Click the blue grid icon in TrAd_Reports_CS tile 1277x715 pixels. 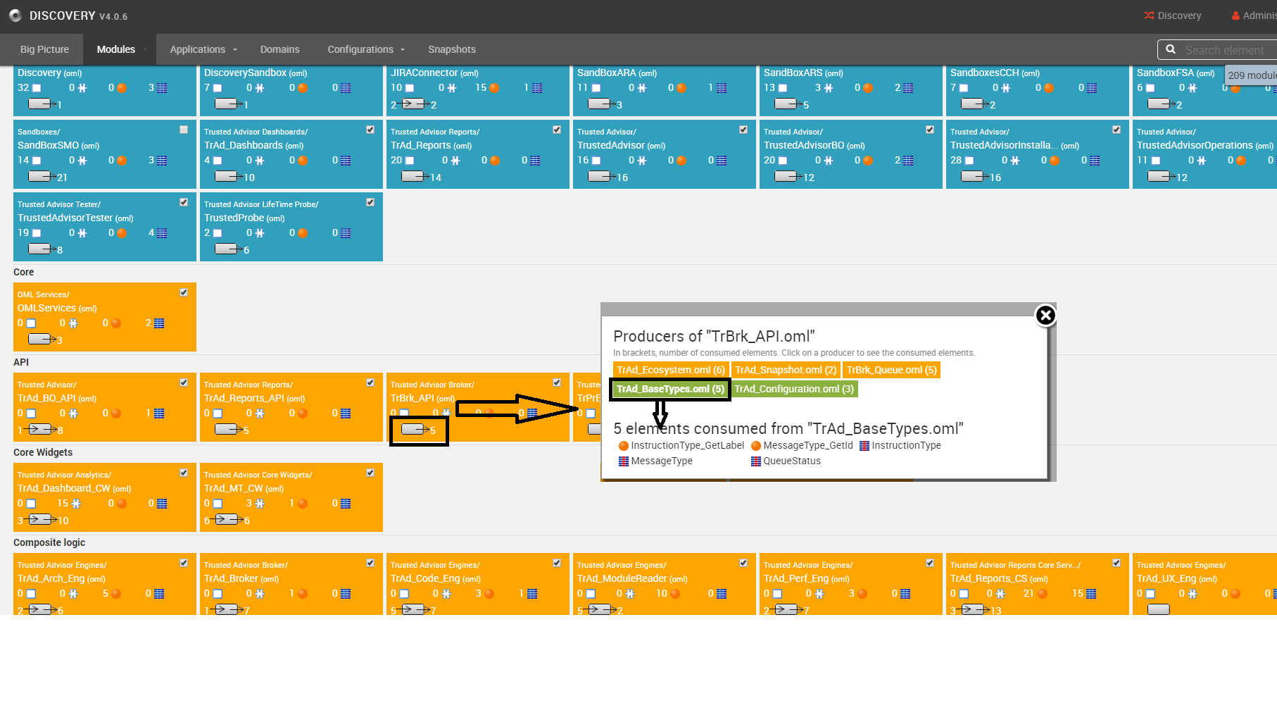pos(1091,594)
